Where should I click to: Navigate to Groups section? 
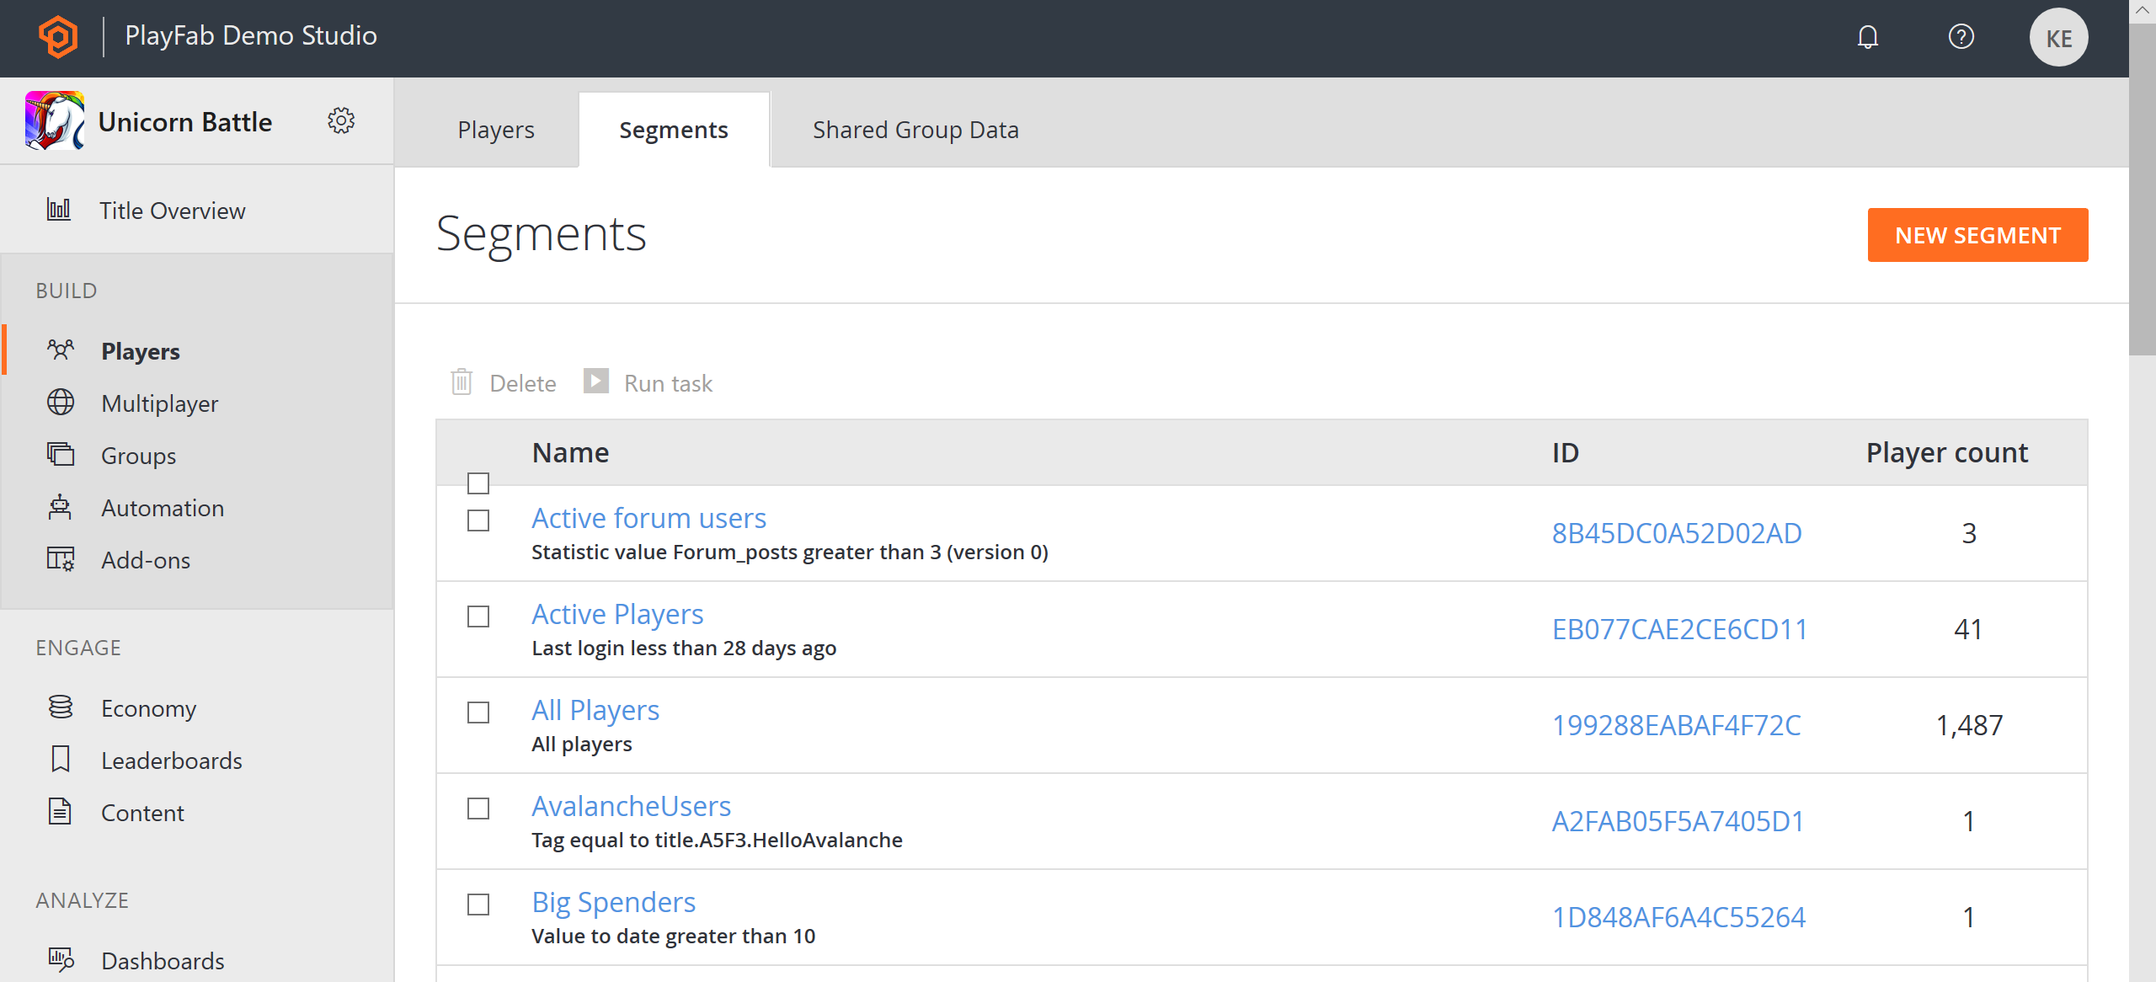coord(137,456)
